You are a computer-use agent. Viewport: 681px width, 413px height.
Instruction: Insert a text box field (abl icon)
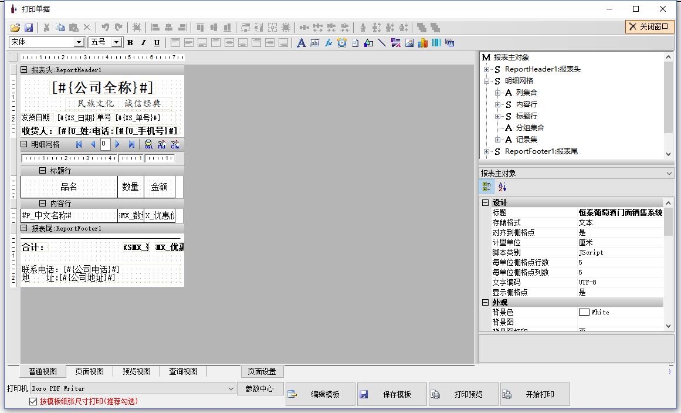[x=315, y=43]
